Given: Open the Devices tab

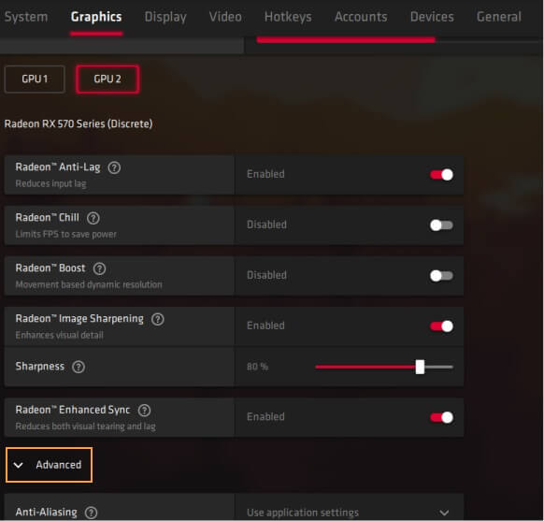Looking at the screenshot, I should click(432, 17).
